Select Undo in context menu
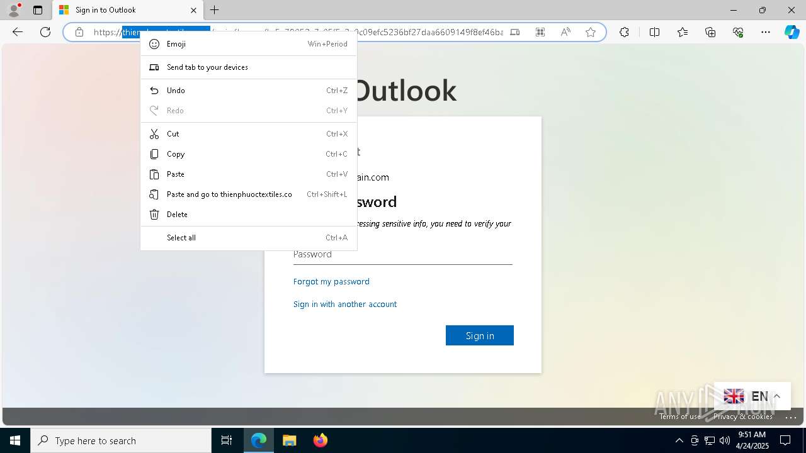The image size is (806, 453). point(249,91)
